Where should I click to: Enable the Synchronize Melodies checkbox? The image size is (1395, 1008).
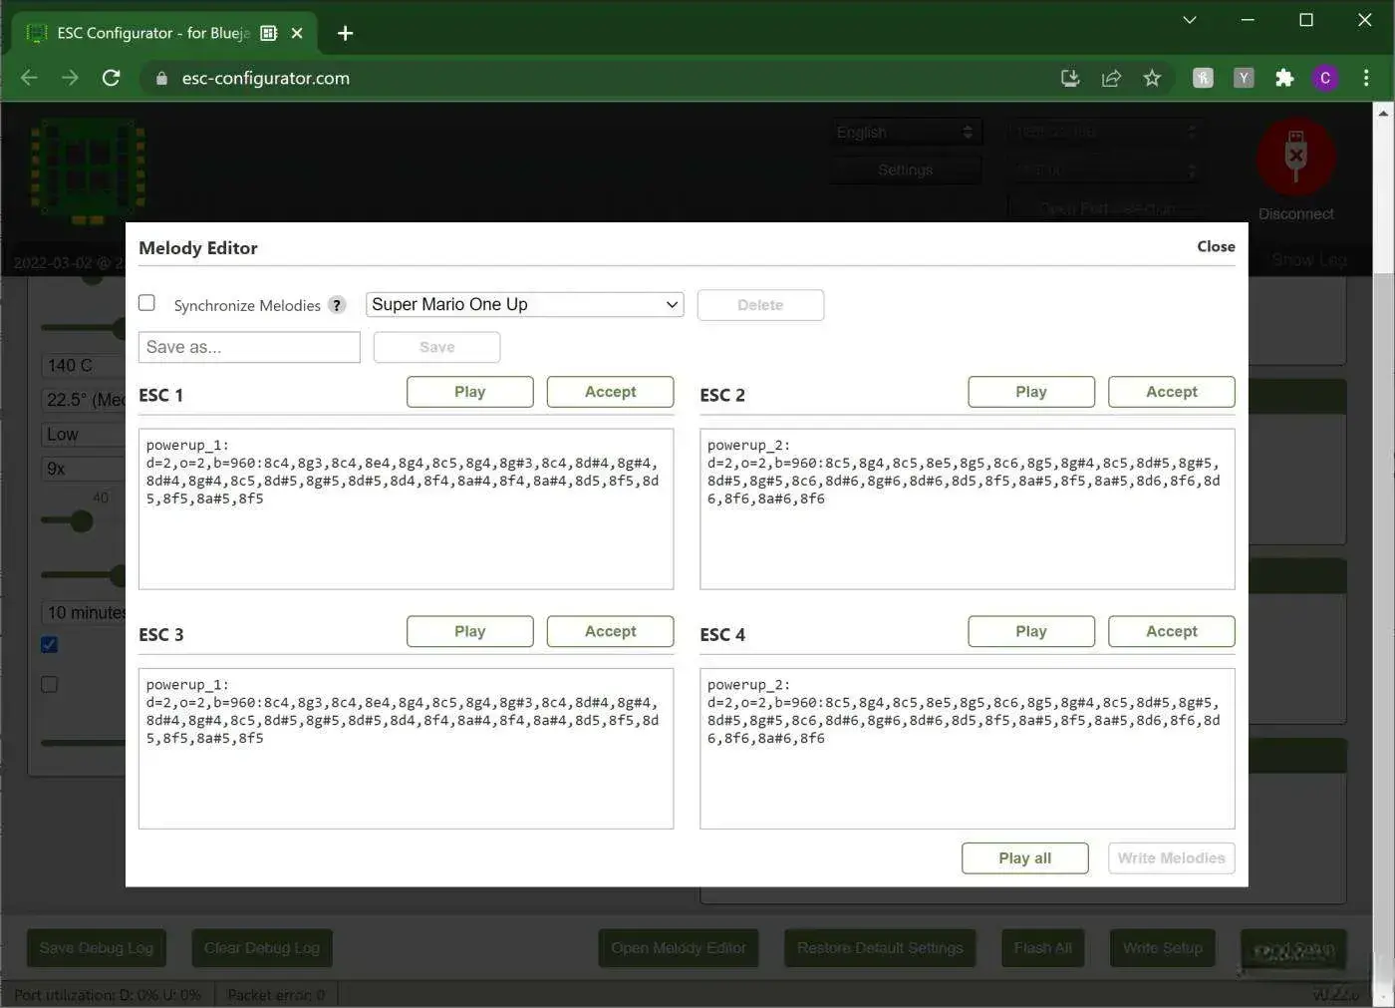point(146,302)
